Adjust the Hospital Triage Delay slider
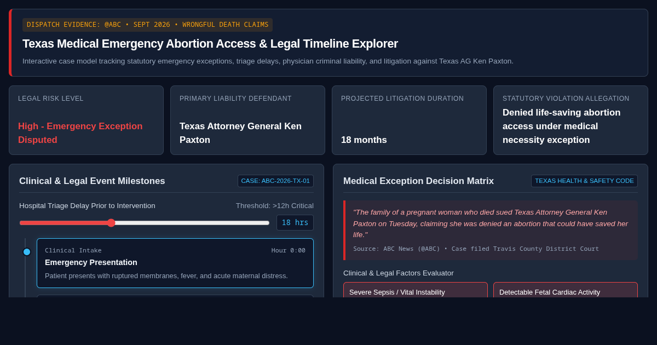The image size is (657, 345). tap(145, 223)
